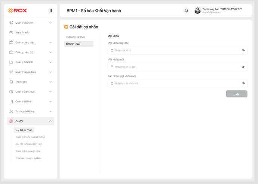258x184 pixels.
Task: Reveal the Xác nhận mật khẩu mới password
Action: pos(243,83)
